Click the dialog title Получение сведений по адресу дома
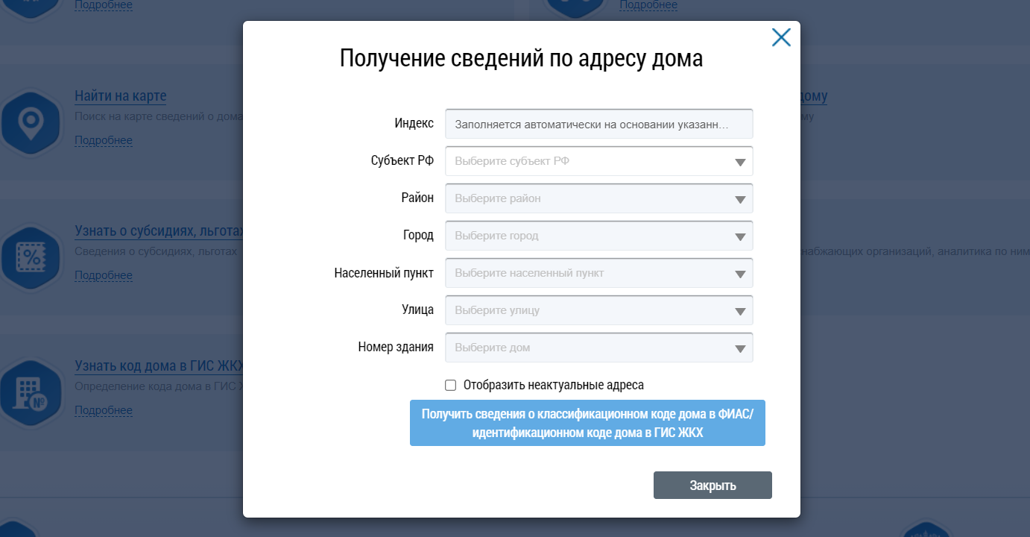This screenshot has height=537, width=1030. (521, 58)
